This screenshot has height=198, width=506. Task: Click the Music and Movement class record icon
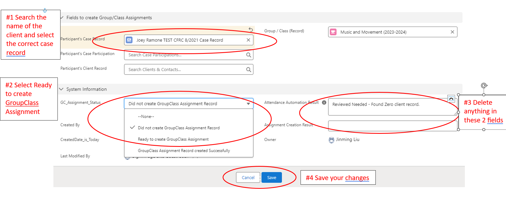[333, 32]
